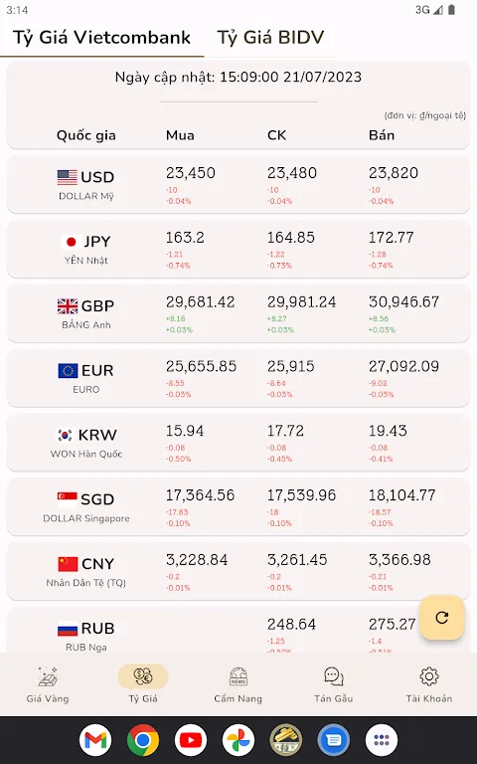Open the gold money app in dock
Image resolution: width=477 pixels, height=764 pixels.
pos(286,740)
